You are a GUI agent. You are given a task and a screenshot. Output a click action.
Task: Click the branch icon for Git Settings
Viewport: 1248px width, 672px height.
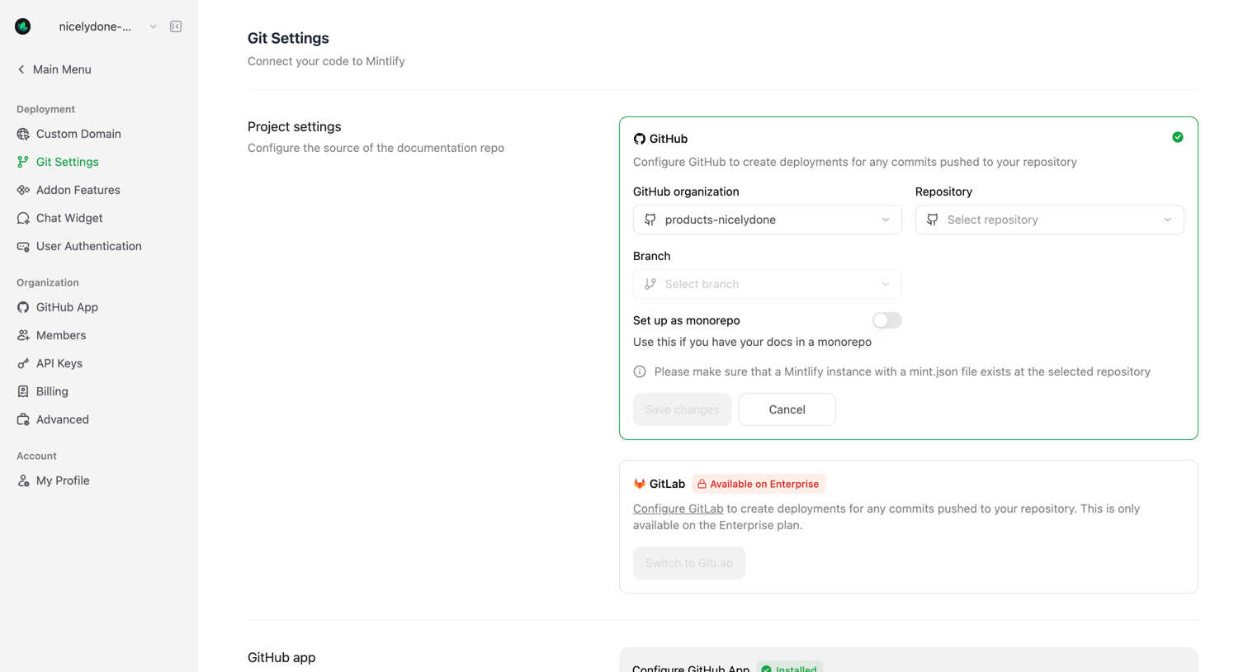click(x=23, y=162)
